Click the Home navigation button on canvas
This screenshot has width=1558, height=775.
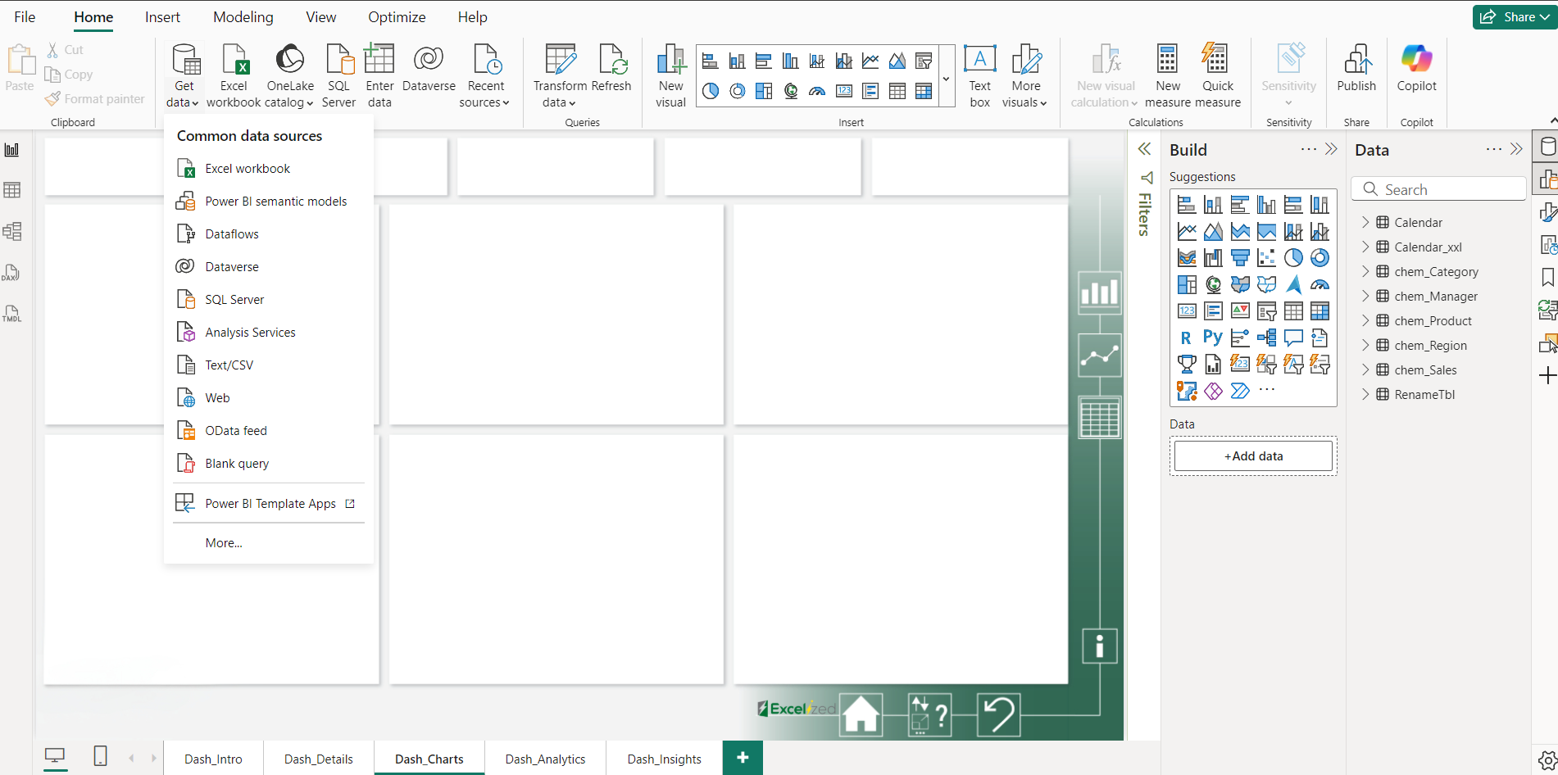coord(861,715)
